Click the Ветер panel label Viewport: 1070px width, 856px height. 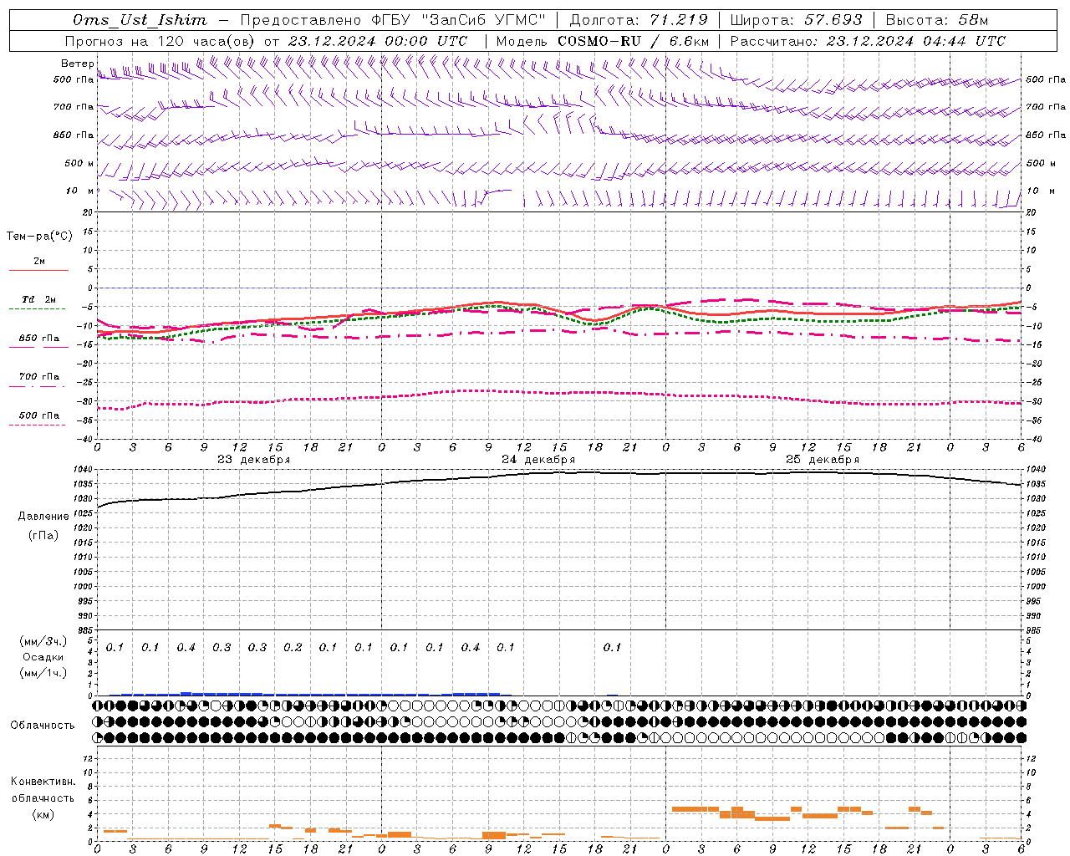77,64
